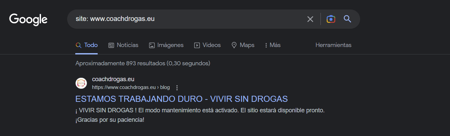
Task: Switch to the Videos tab
Action: pyautogui.click(x=207, y=45)
